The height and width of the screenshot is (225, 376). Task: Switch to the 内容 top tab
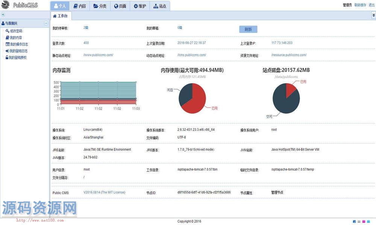coord(80,6)
